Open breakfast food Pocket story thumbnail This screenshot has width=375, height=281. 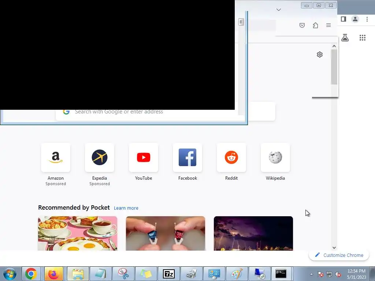click(78, 233)
